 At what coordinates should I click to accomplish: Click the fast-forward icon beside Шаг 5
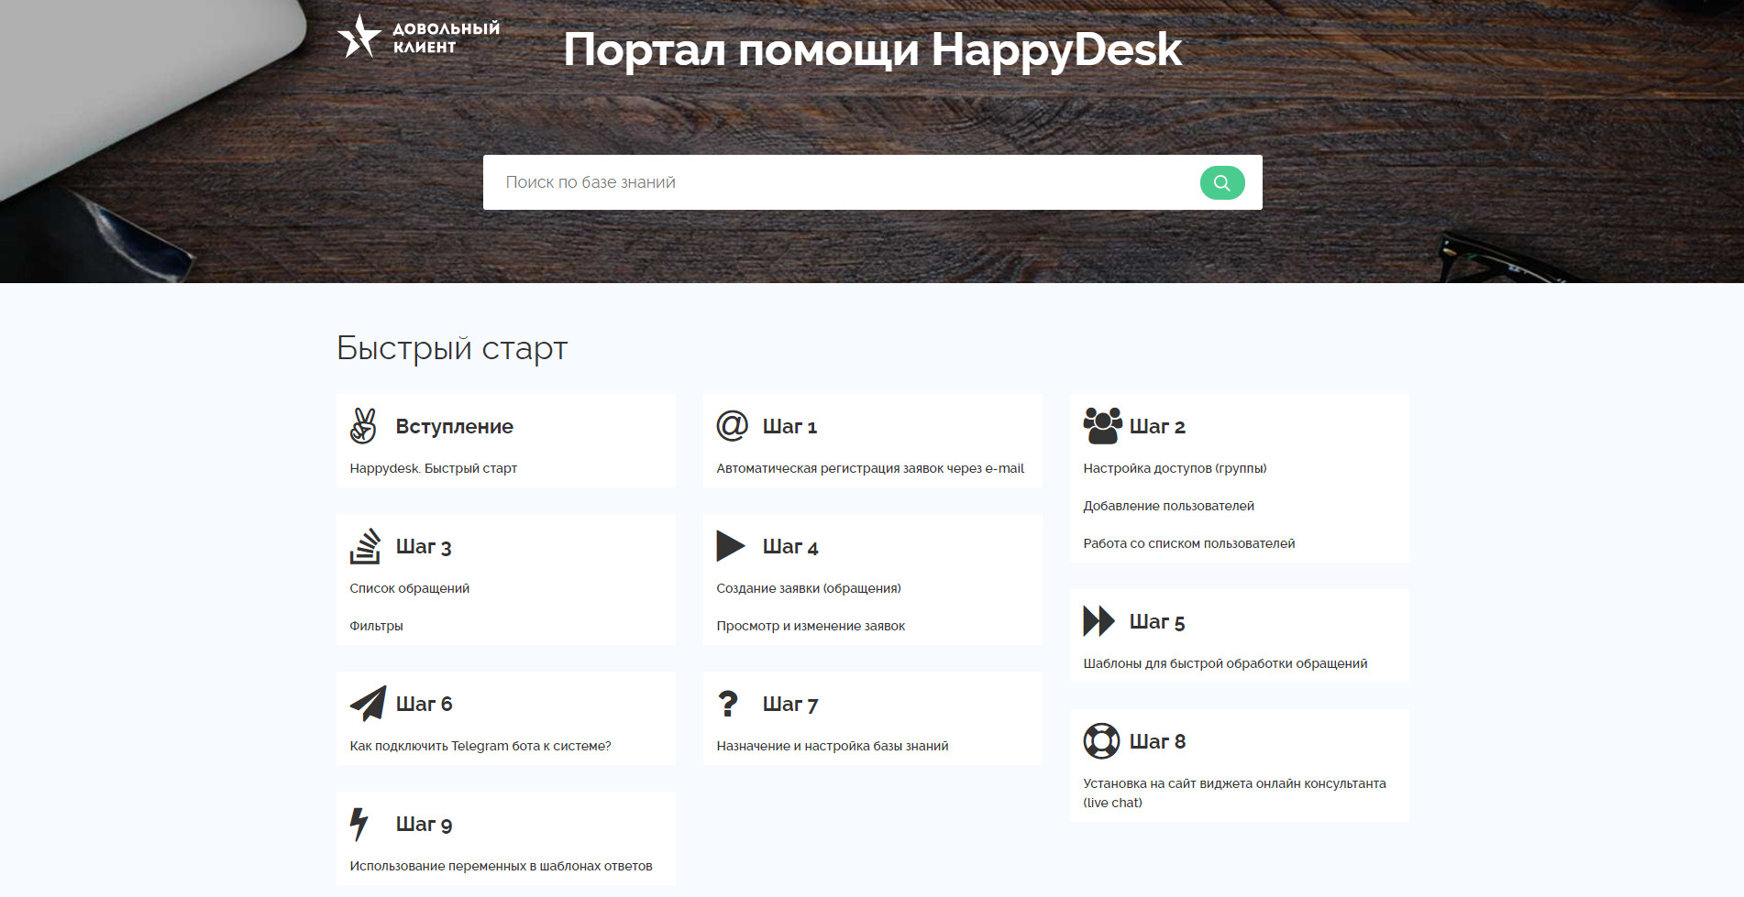(x=1098, y=621)
